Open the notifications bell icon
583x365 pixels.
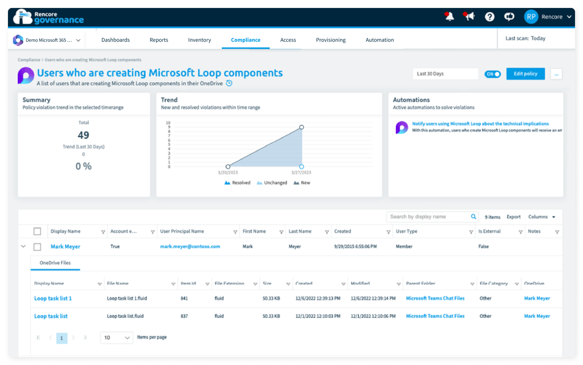[x=449, y=17]
